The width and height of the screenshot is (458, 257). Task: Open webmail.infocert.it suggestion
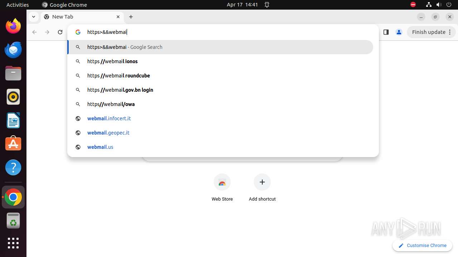pos(220,119)
